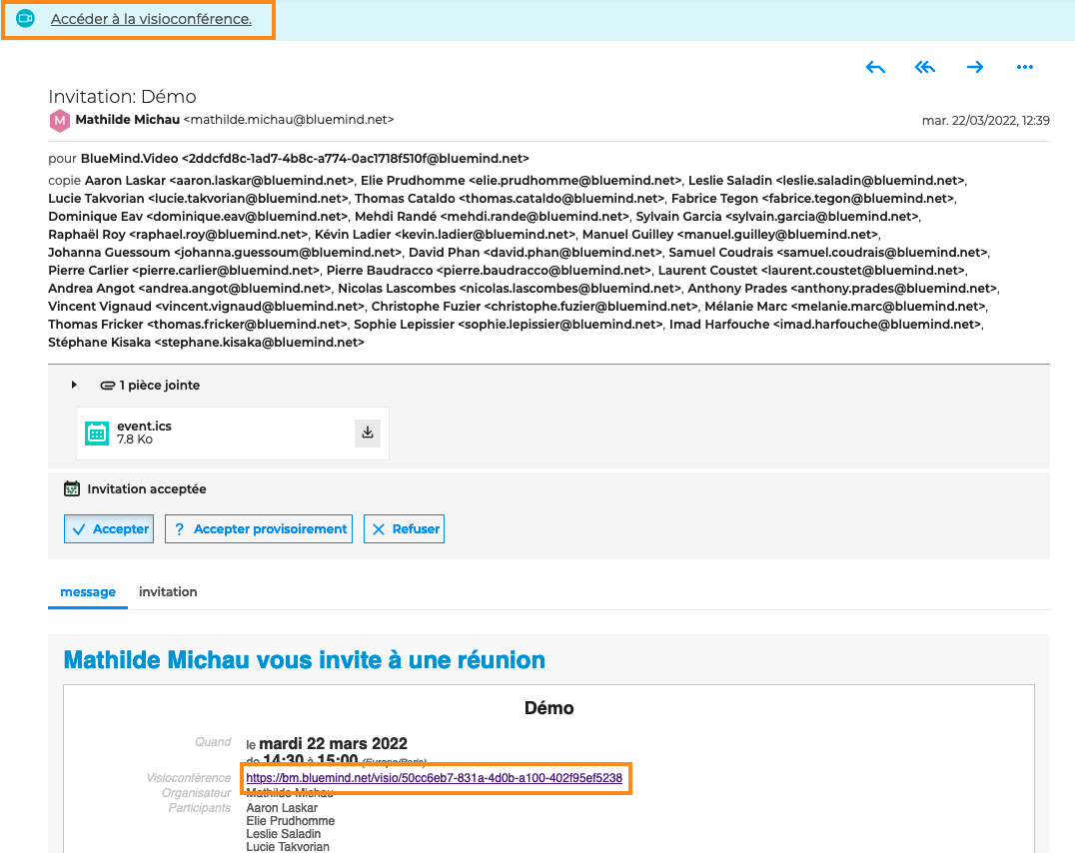Click sender name Mathilde Michau
Image resolution: width=1075 pixels, height=853 pixels.
point(128,119)
